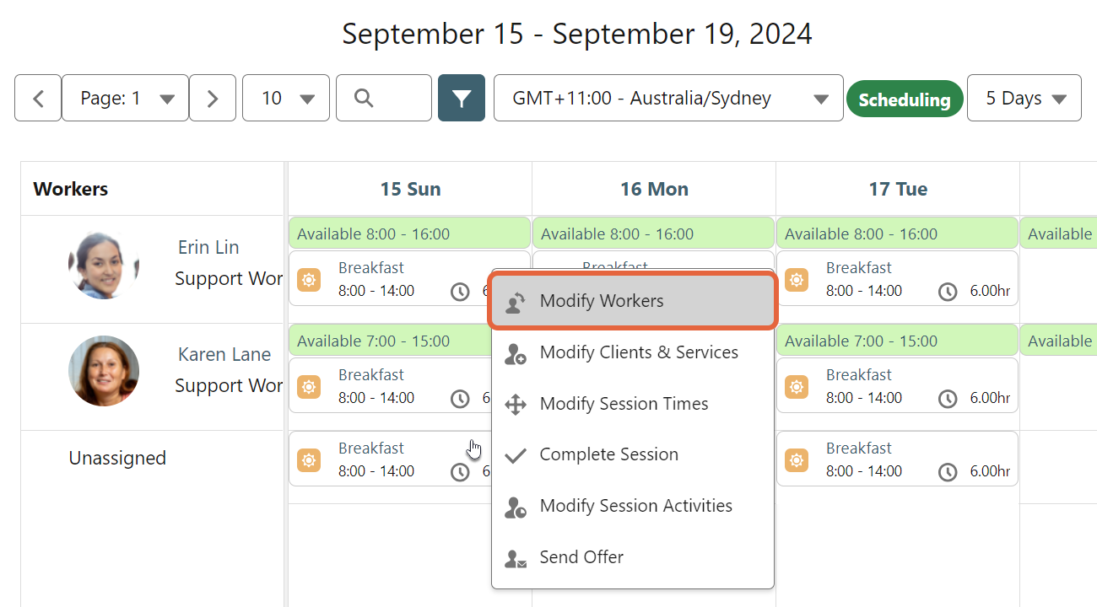The height and width of the screenshot is (607, 1097).
Task: Select Modify Clients & Services from the menu
Action: point(638,352)
